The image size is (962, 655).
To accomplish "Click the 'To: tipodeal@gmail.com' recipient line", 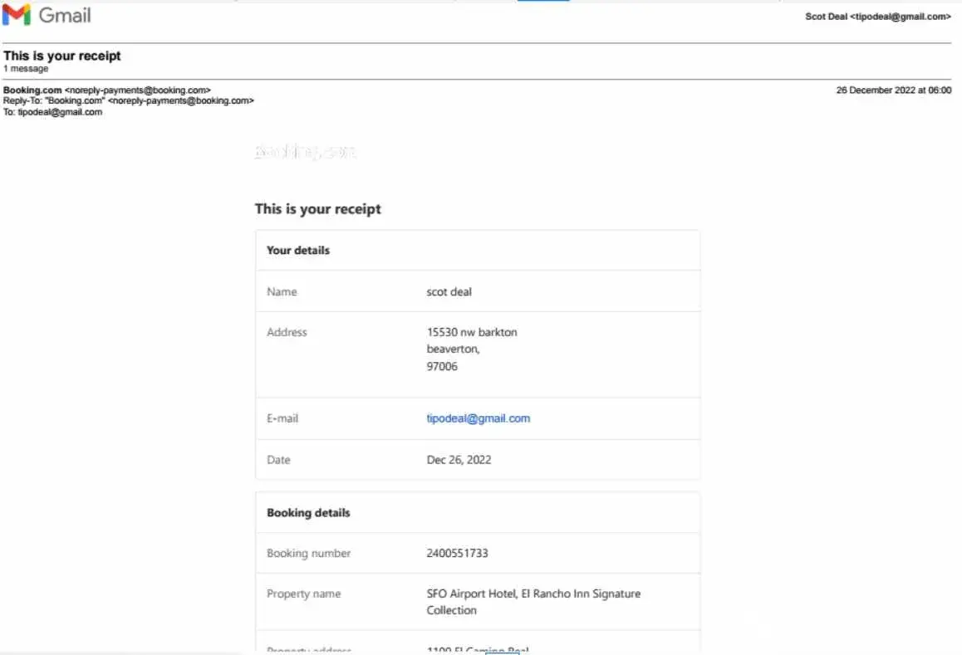I will tap(53, 112).
